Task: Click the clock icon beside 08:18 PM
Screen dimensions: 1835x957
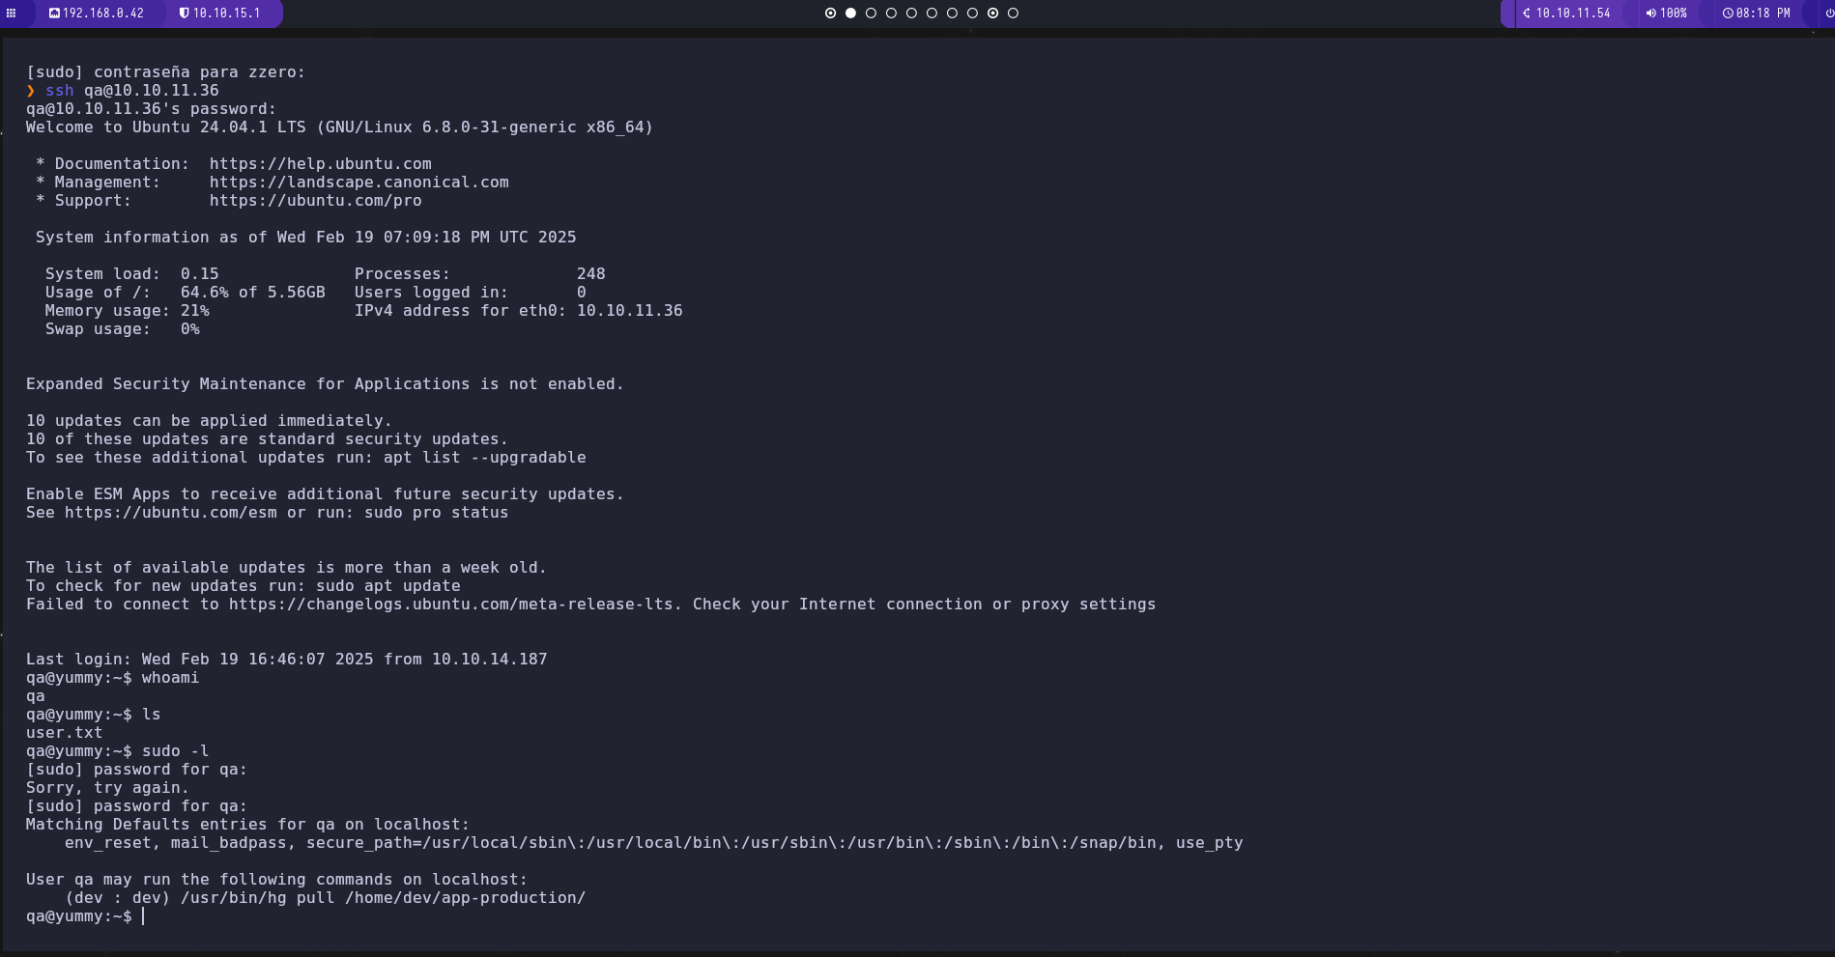Action: click(x=1728, y=14)
